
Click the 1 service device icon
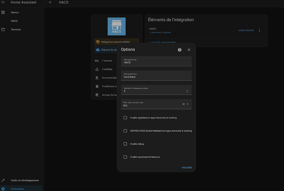pos(97,61)
